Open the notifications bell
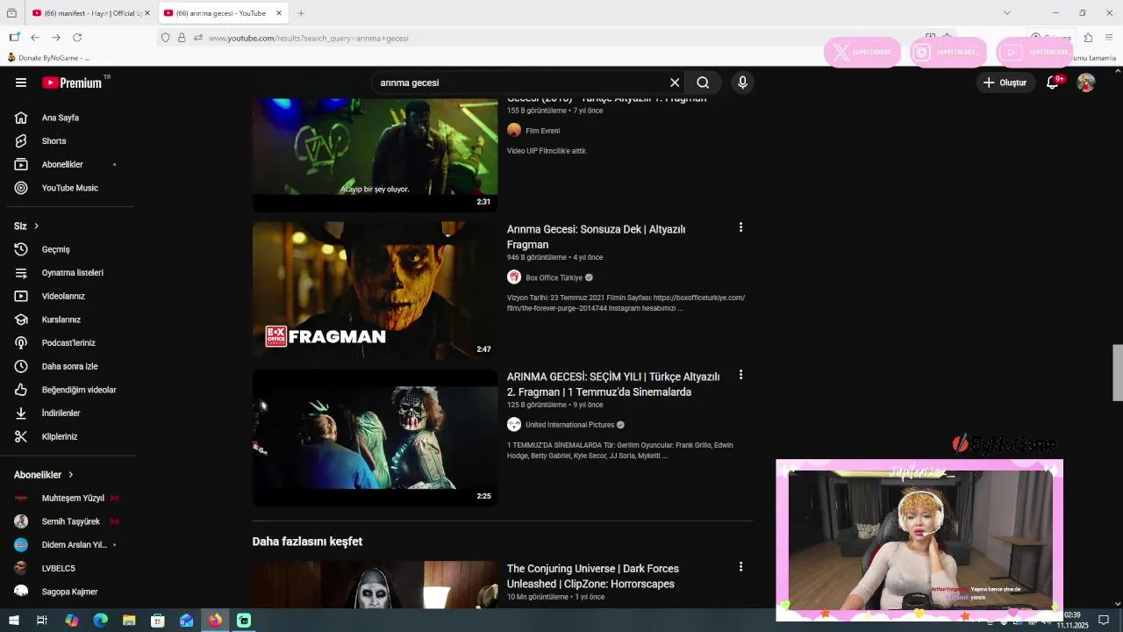The image size is (1123, 632). [x=1053, y=83]
